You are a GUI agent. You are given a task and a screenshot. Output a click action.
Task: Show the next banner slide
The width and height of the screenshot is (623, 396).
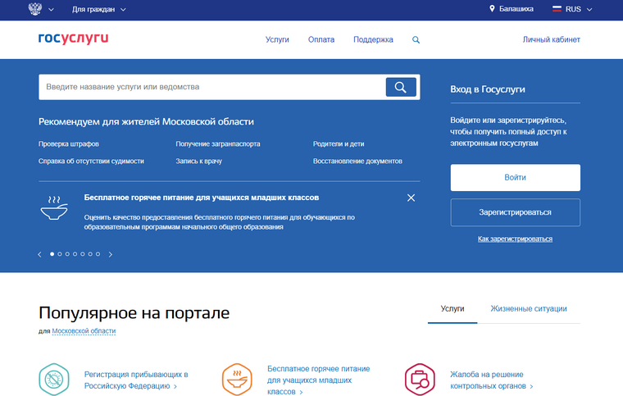(111, 254)
